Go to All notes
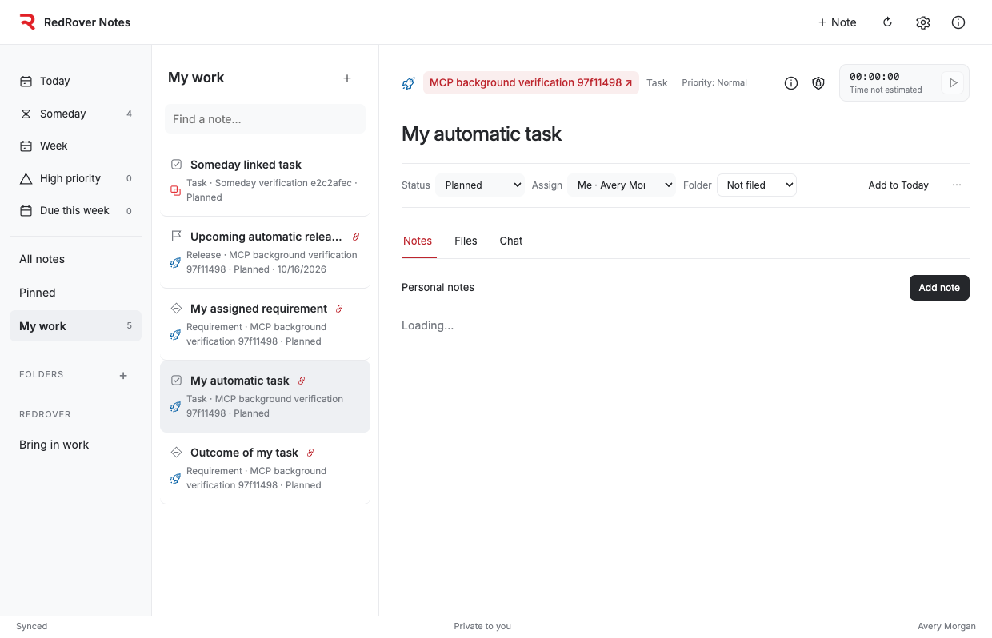Screen dimensions: 992x638 75,259
